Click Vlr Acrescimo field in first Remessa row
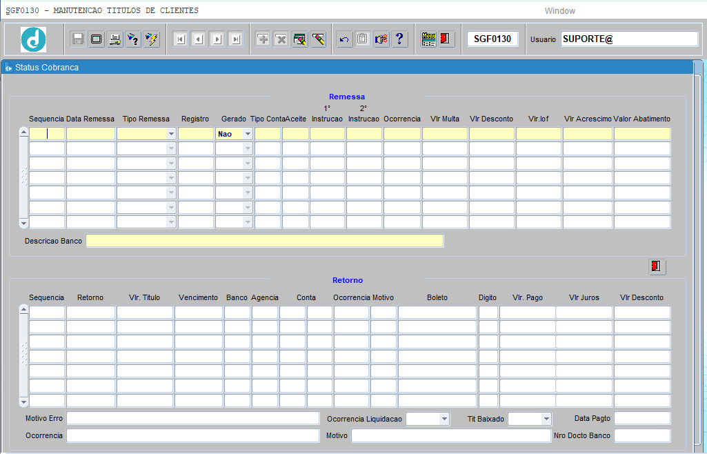The width and height of the screenshot is (707, 454). [588, 134]
